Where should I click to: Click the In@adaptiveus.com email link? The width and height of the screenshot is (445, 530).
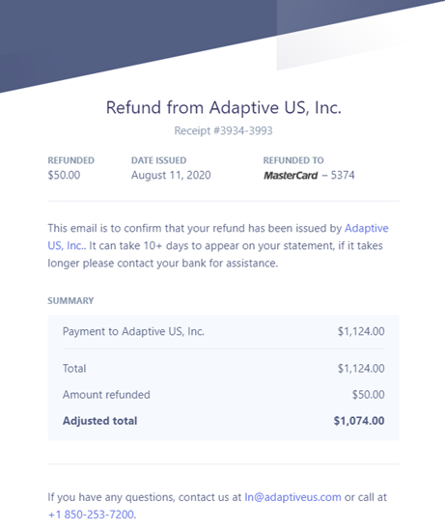[292, 497]
